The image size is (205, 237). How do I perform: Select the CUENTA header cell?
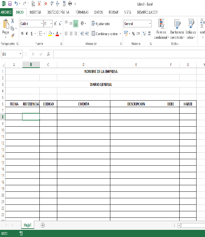coord(84,104)
